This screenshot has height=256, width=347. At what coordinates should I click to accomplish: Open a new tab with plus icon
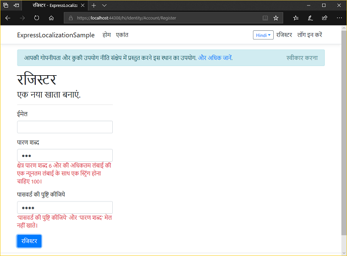[94, 5]
